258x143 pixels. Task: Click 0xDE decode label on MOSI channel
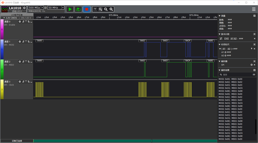pos(210,41)
